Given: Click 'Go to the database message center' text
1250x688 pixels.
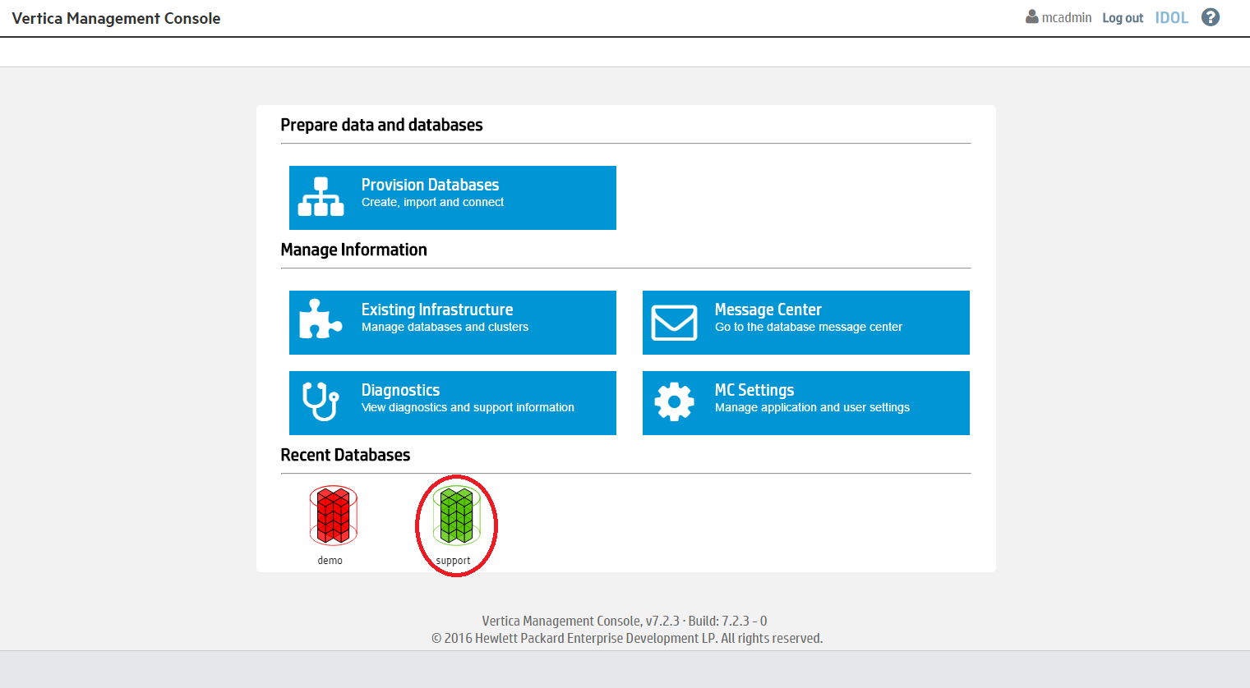Looking at the screenshot, I should 808,327.
